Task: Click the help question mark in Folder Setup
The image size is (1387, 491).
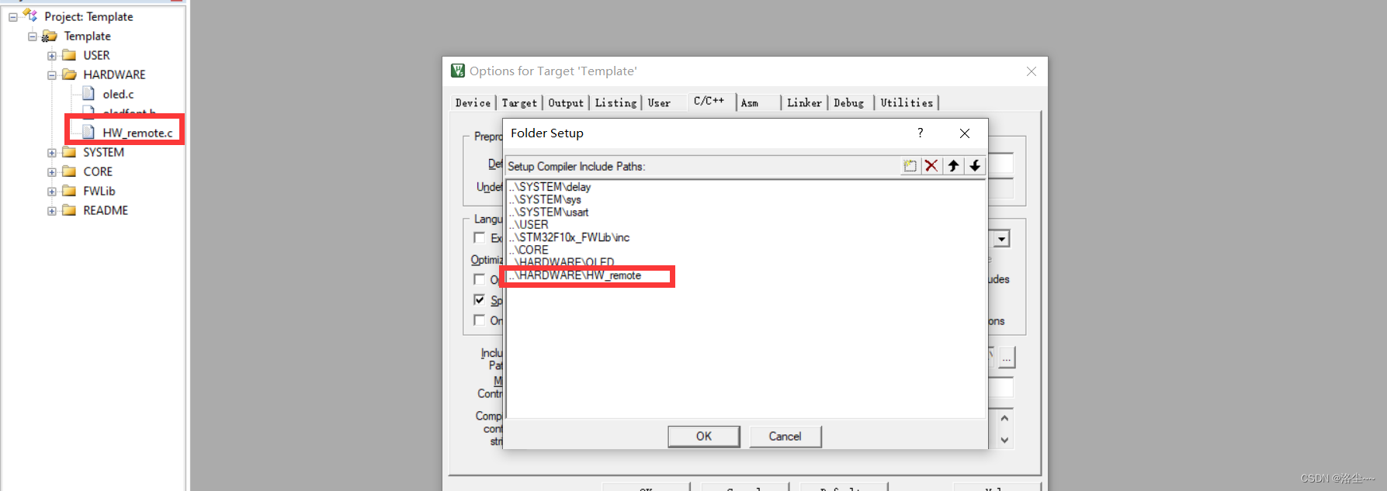Action: (x=921, y=133)
